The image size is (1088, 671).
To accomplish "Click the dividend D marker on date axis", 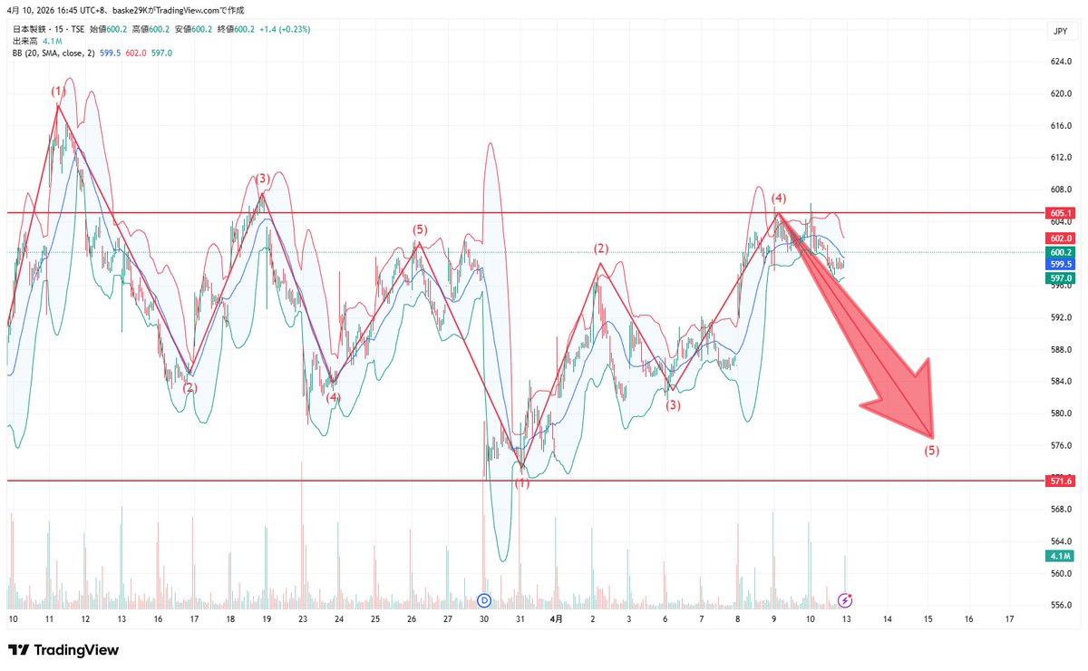I will (483, 599).
